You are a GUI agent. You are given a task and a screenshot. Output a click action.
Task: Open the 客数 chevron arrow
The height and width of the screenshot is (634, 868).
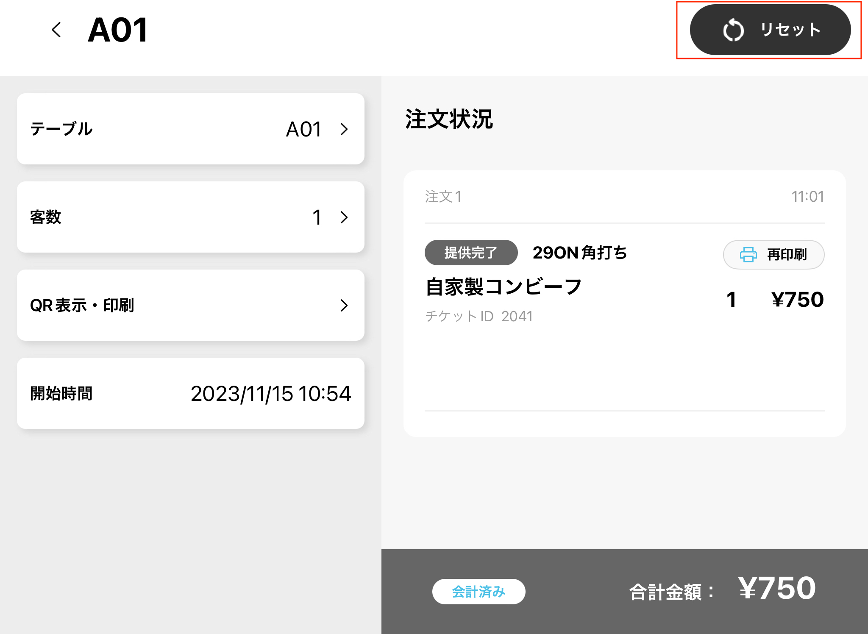(x=344, y=217)
